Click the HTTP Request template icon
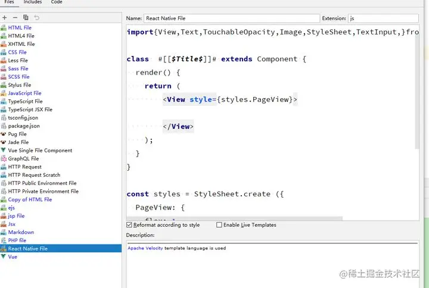Viewport: 429px width, 288px height. 4,167
